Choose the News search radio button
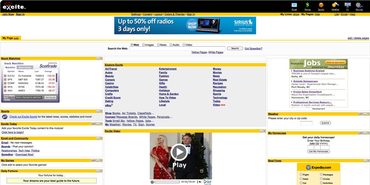This screenshot has height=185, width=370. tap(158, 45)
